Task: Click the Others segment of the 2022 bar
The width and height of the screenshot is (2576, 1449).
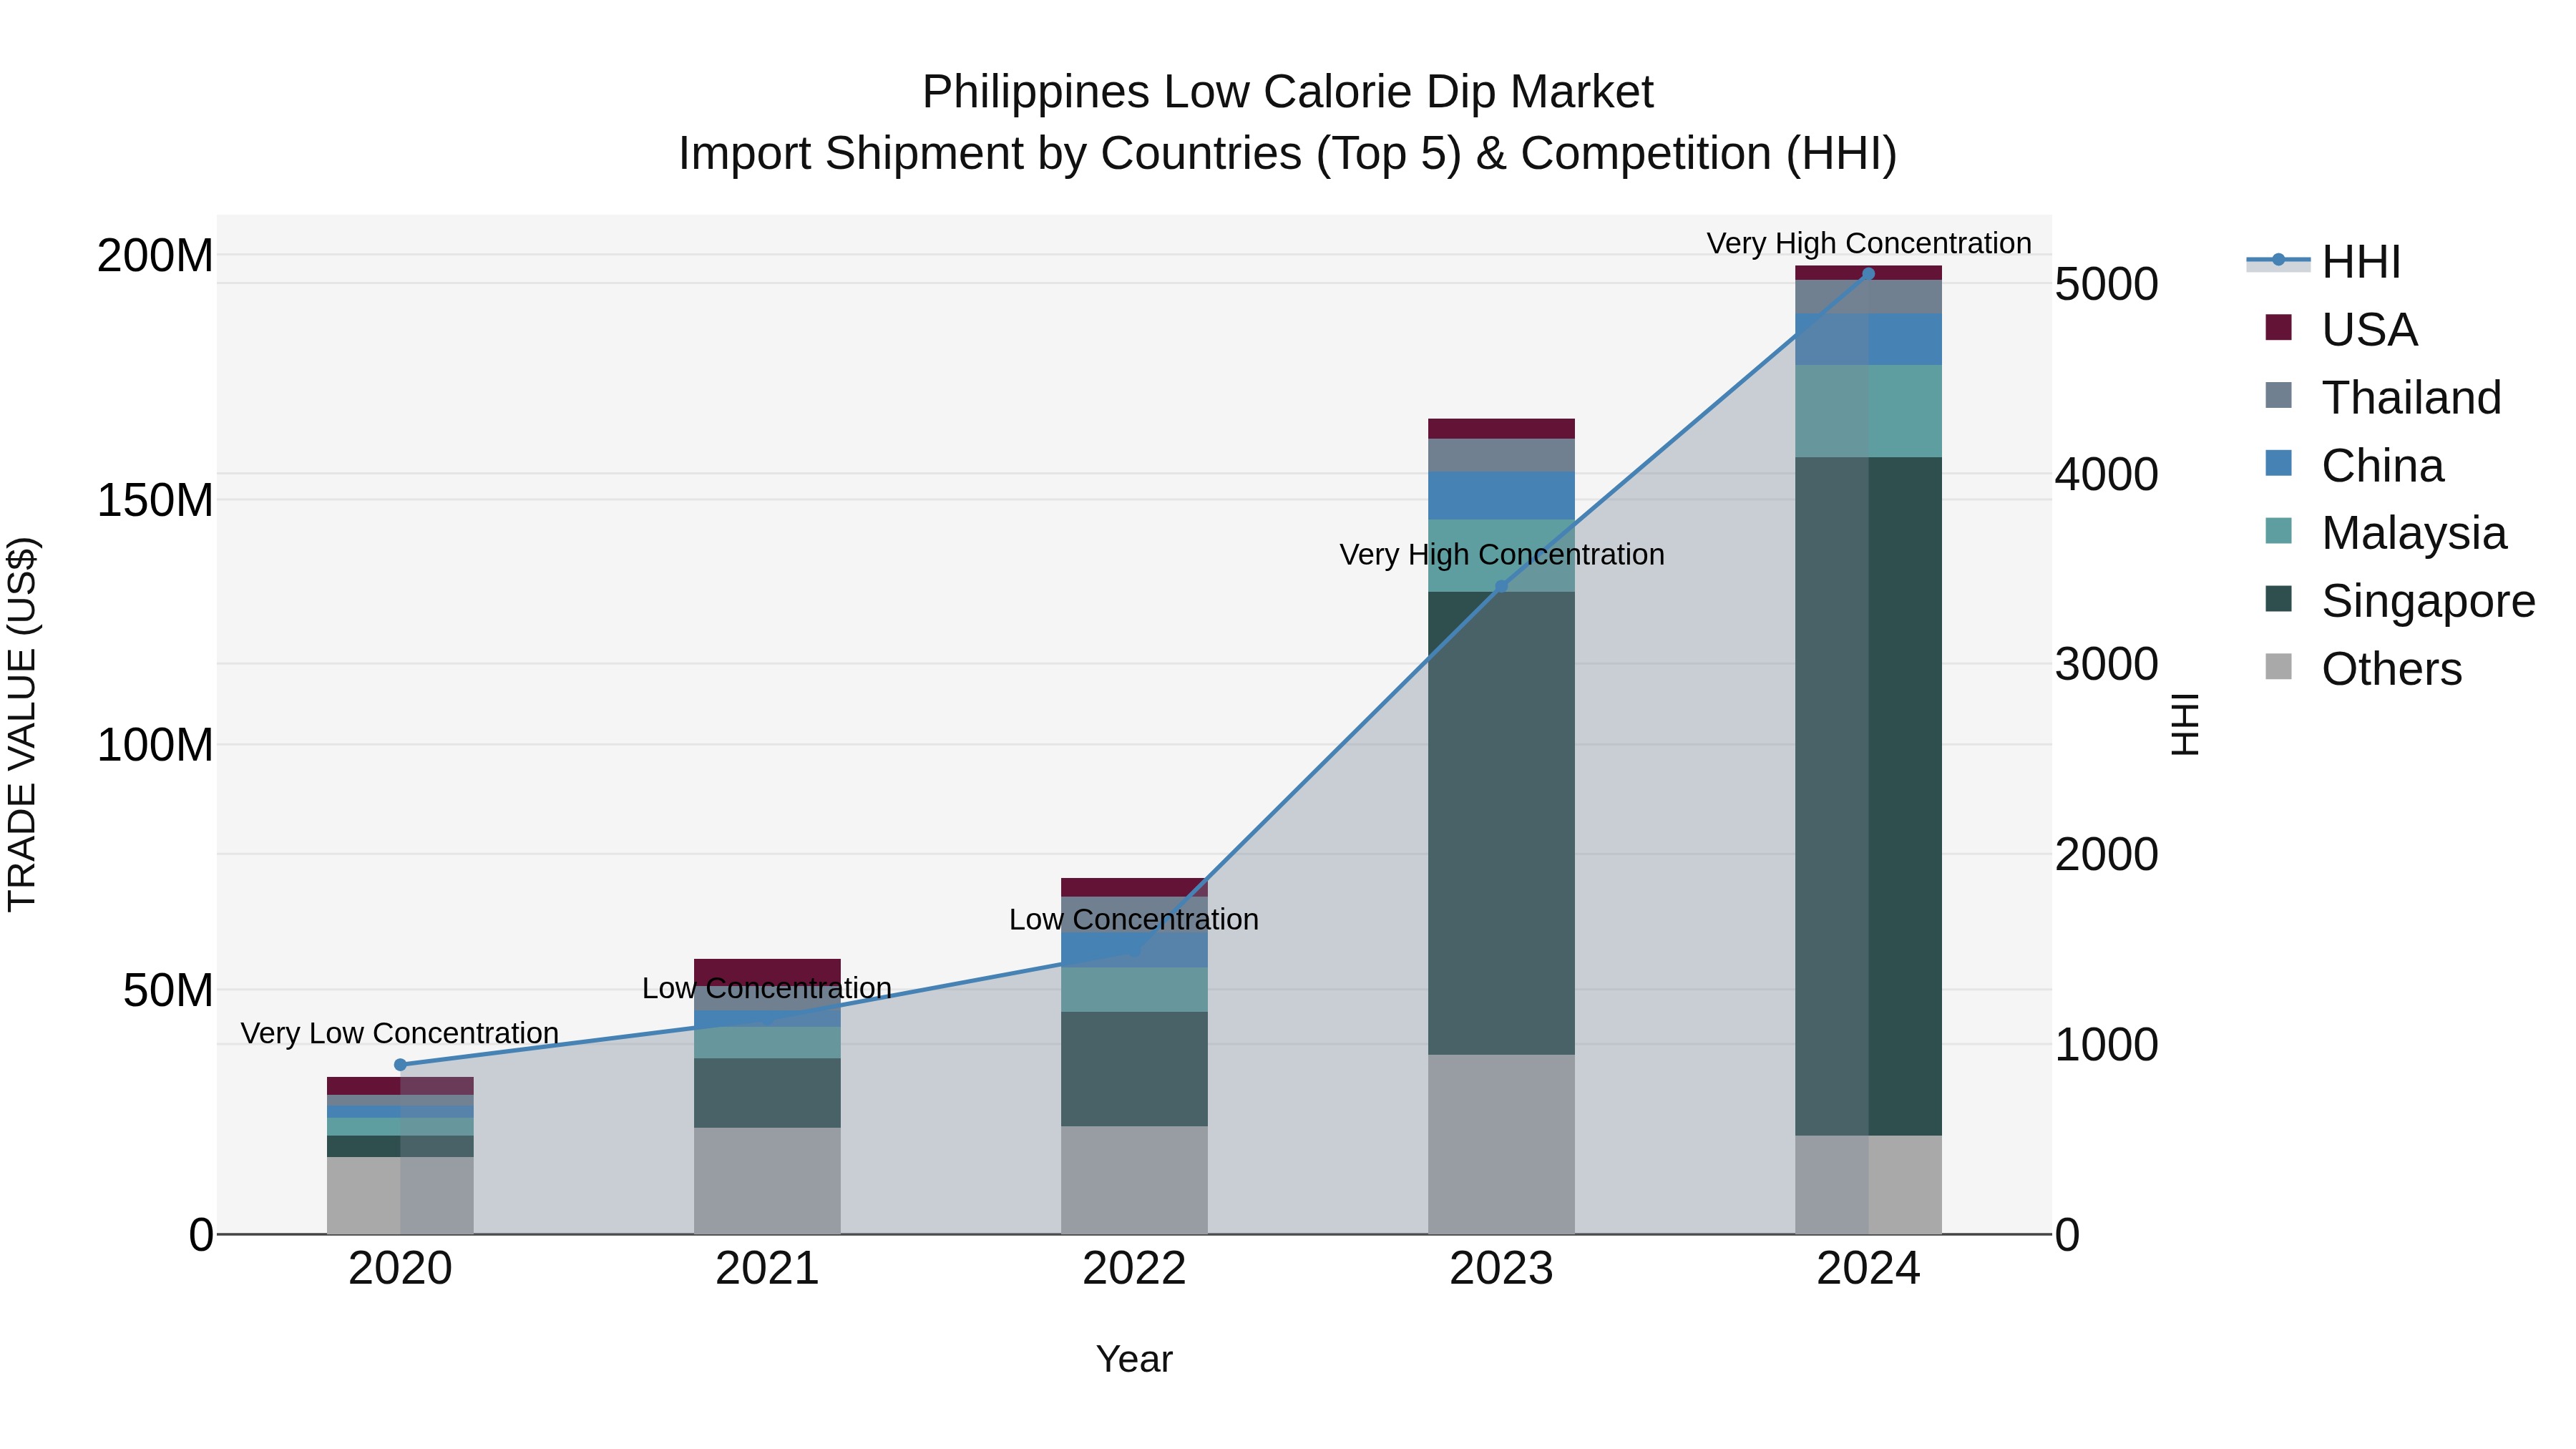Action: click(x=1134, y=1180)
